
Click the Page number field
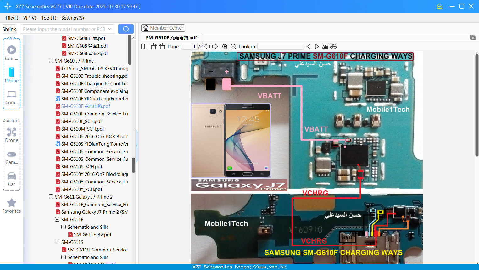pyautogui.click(x=190, y=46)
